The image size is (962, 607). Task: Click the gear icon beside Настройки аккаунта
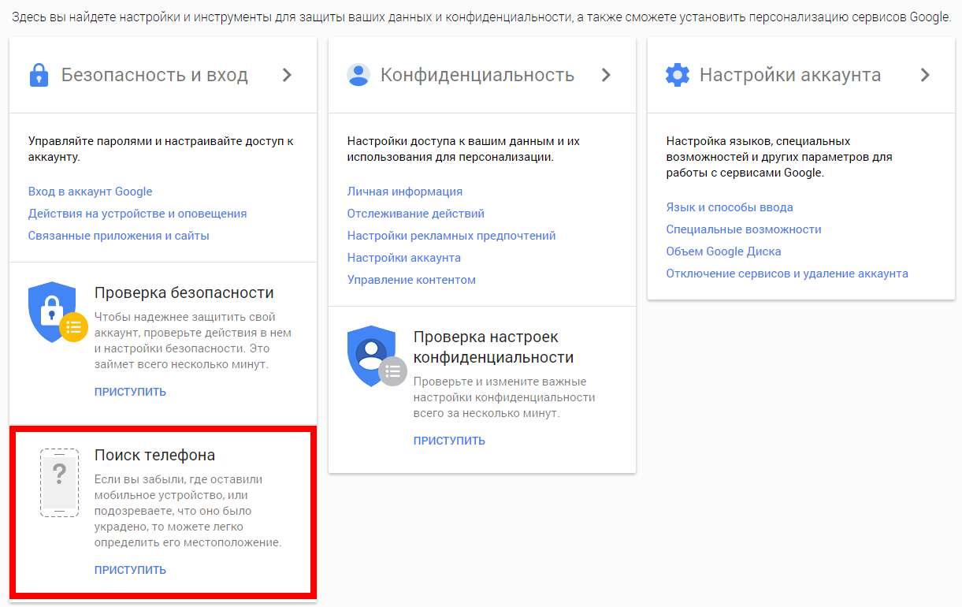(678, 75)
